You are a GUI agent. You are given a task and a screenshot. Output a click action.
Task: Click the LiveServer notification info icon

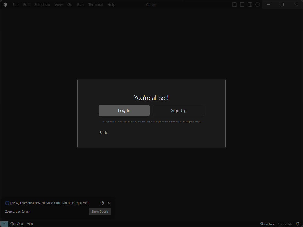pyautogui.click(x=7, y=203)
